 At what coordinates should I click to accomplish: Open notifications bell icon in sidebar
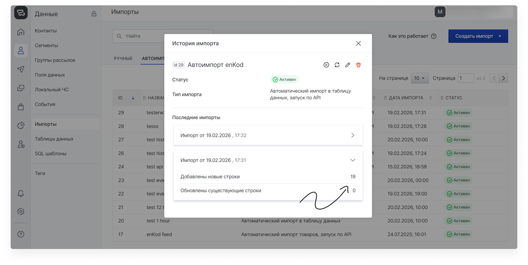coord(21,194)
